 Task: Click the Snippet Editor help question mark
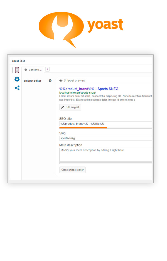pos(50,81)
